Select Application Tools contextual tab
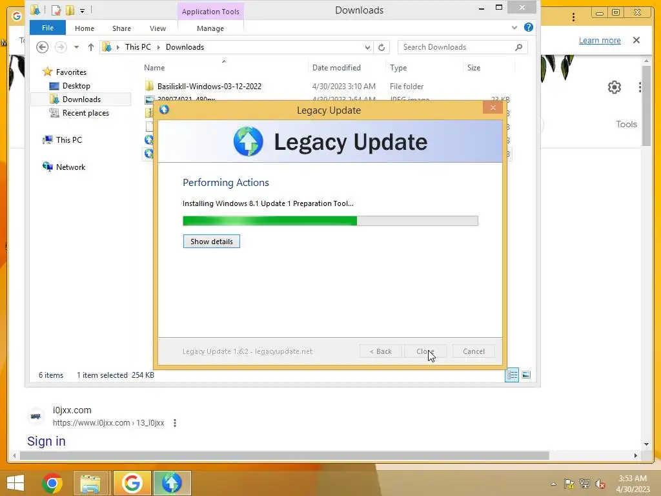This screenshot has width=661, height=496. [210, 12]
